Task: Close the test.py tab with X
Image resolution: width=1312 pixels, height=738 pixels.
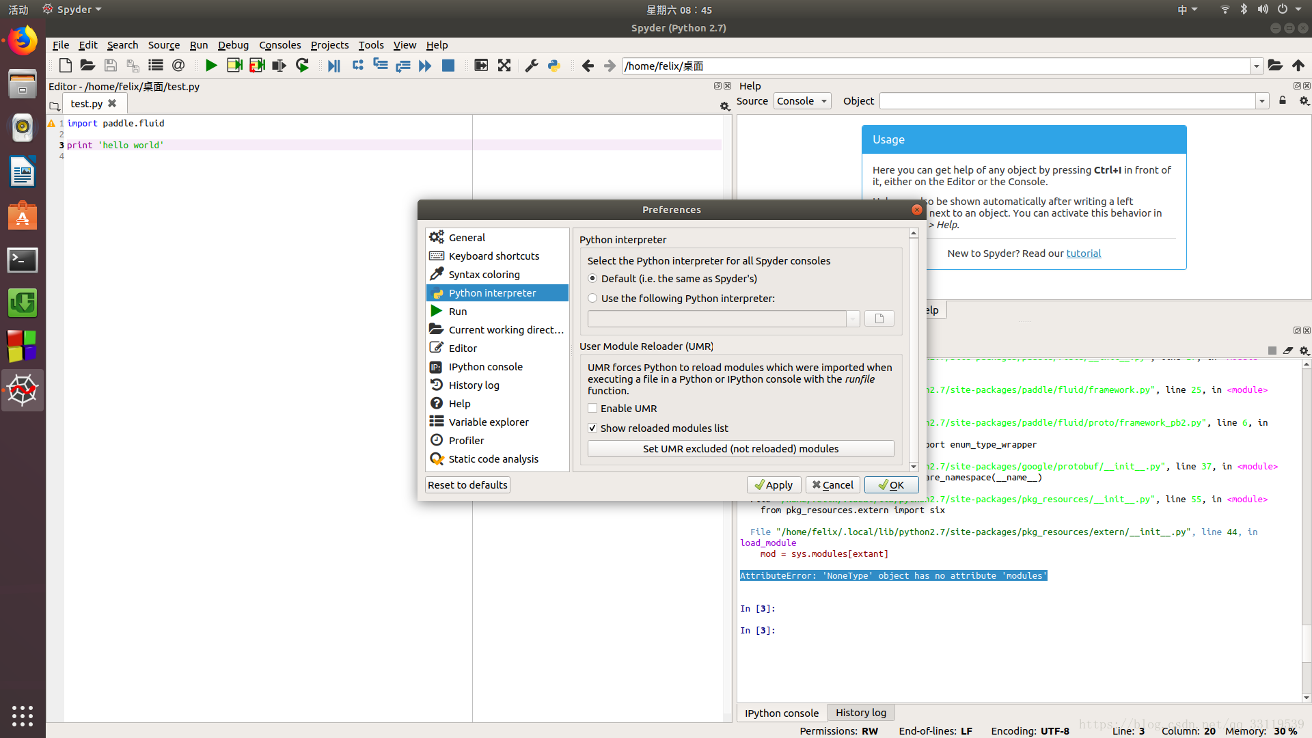Action: pos(112,103)
